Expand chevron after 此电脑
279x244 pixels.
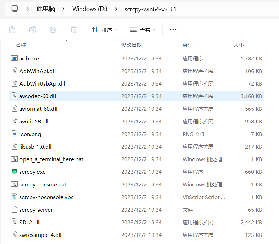[x=63, y=9]
